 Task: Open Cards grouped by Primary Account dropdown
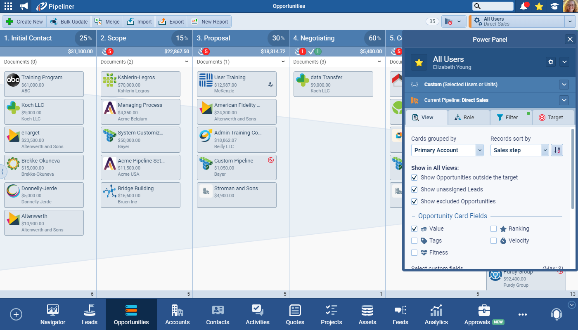[x=447, y=150]
